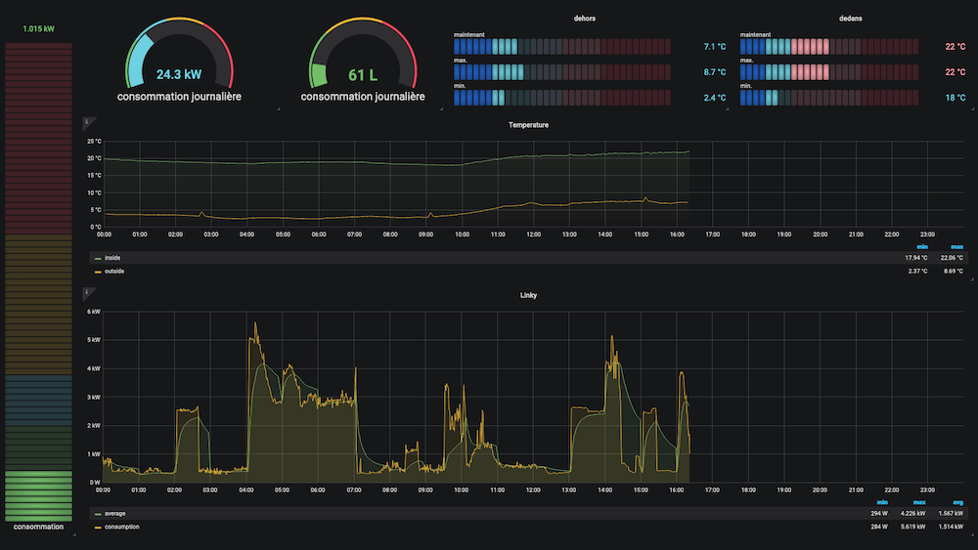Sort Linky legend by max column
This screenshot has width=978, height=550.
pos(919,503)
